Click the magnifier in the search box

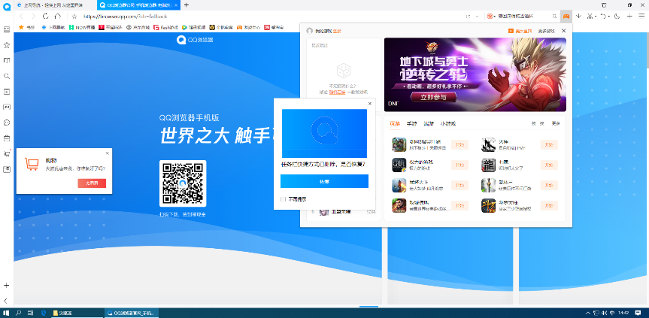click(554, 16)
